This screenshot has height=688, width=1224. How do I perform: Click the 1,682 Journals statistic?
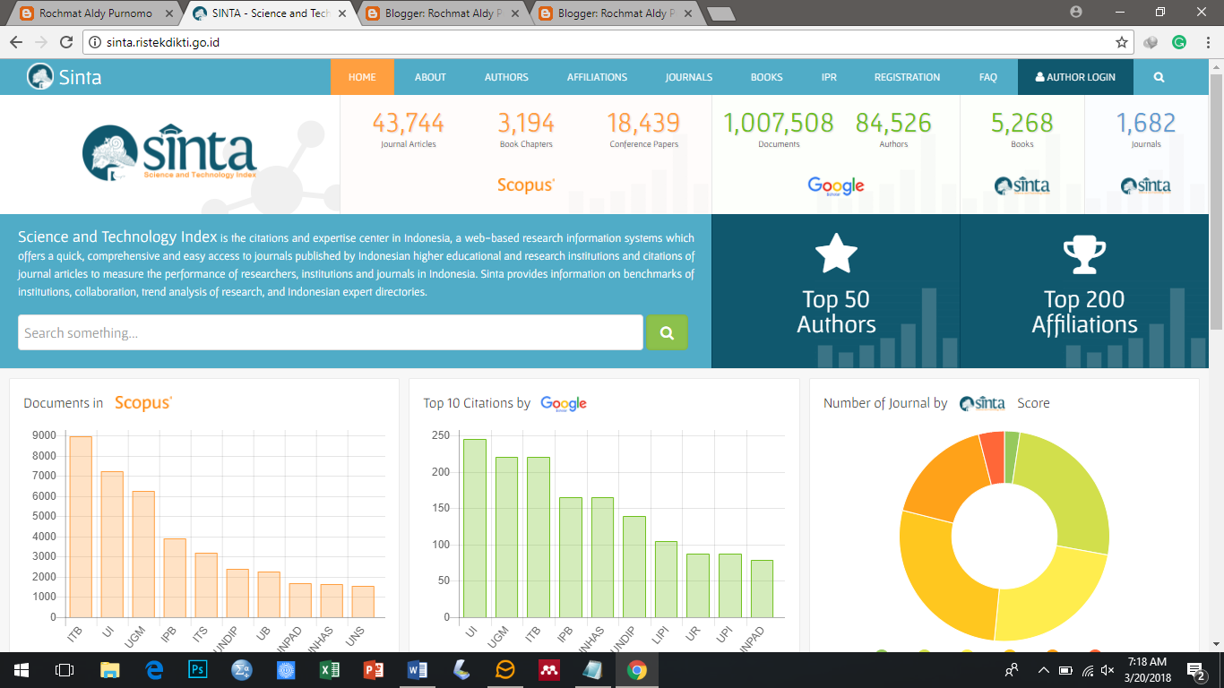pos(1145,129)
